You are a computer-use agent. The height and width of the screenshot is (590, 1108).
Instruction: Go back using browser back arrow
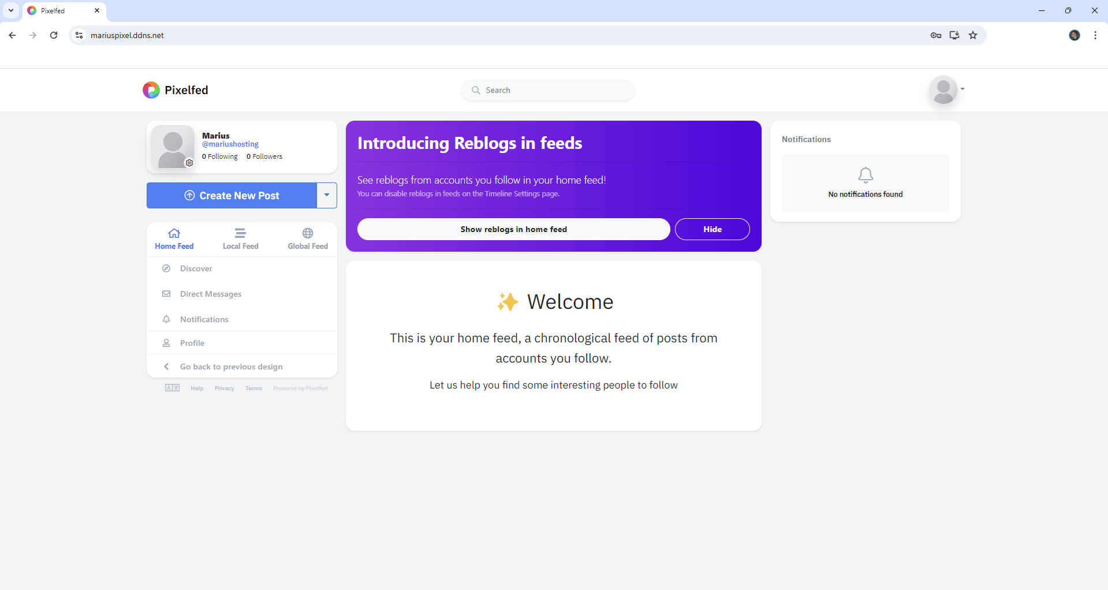(12, 35)
